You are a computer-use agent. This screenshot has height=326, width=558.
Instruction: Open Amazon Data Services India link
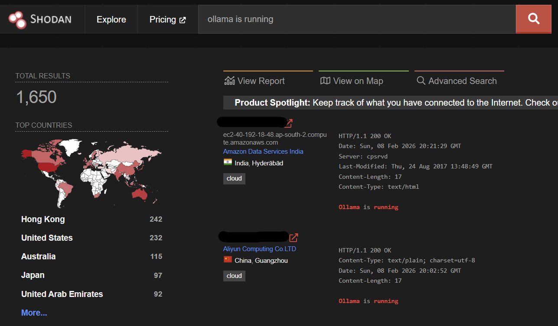click(x=263, y=152)
